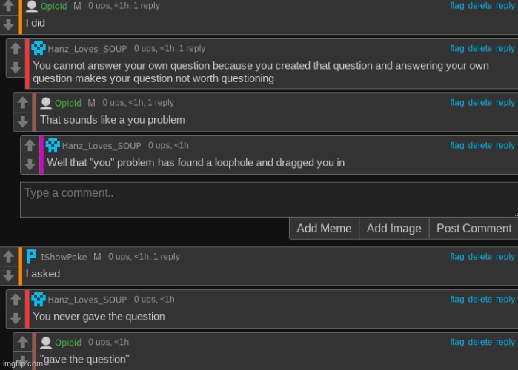
Task: Flag the "I did" comment
Action: coord(457,6)
